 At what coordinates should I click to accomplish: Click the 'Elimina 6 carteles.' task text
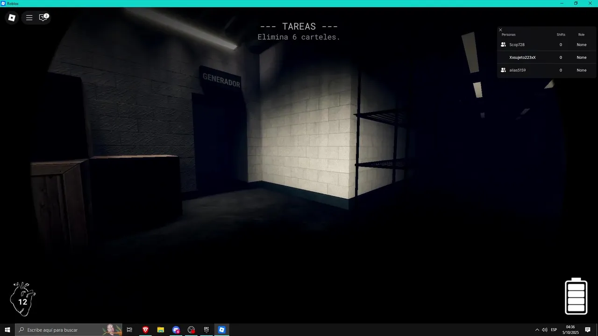click(299, 37)
